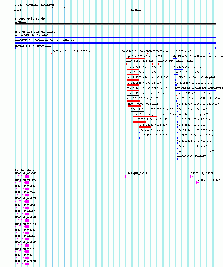Click red nsv3357319 (Audano2019) bar
223x267 pixels.
pyautogui.click(x=139, y=122)
